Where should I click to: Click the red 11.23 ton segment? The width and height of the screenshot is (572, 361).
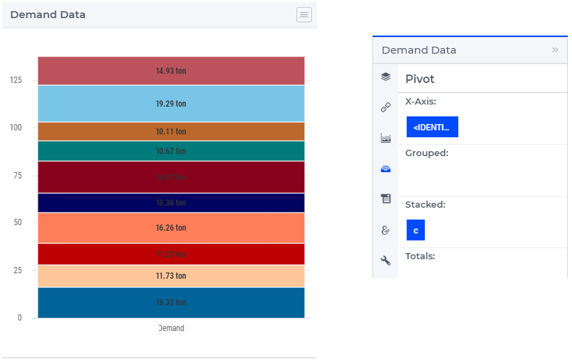171,254
